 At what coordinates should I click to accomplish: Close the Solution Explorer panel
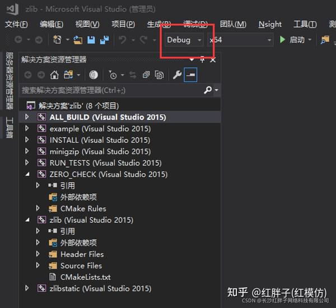pyautogui.click(x=213, y=60)
